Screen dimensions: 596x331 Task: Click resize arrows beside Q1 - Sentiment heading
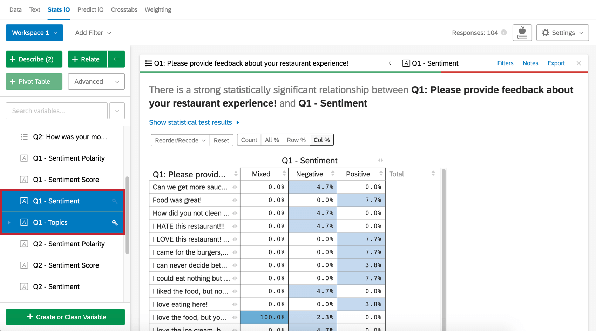[380, 160]
